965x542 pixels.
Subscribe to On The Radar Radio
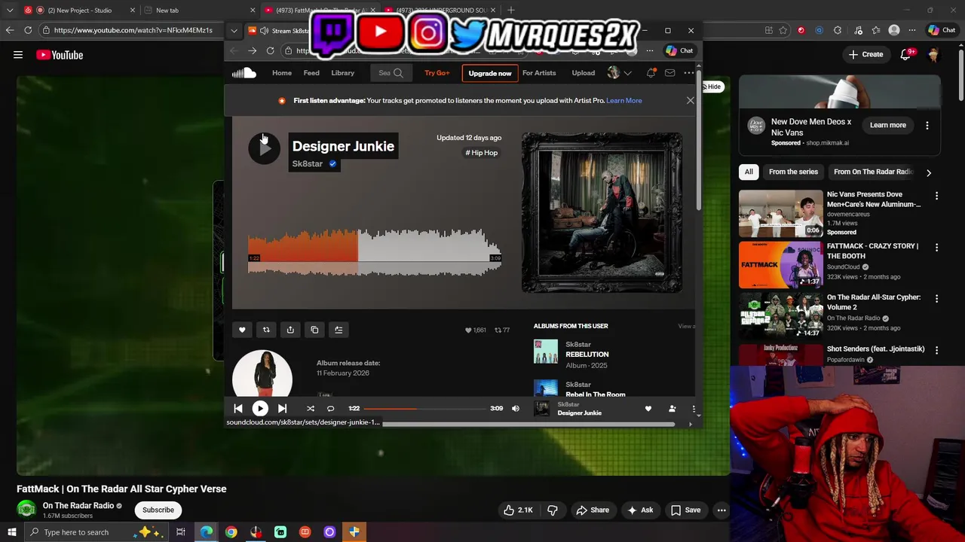(x=158, y=510)
